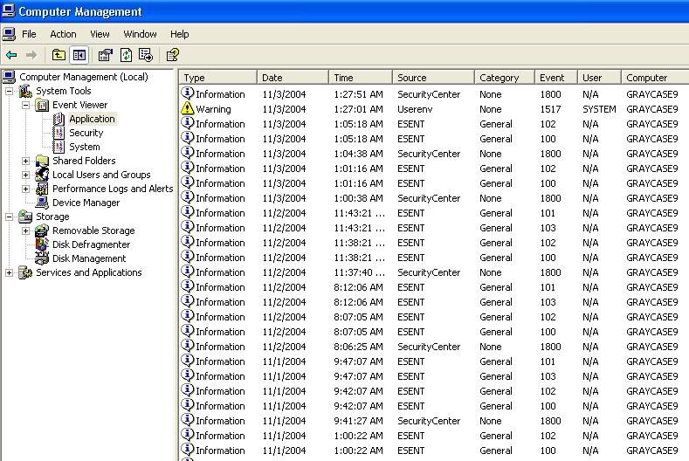The height and width of the screenshot is (461, 689).
Task: Select the Security tree label
Action: coord(86,133)
